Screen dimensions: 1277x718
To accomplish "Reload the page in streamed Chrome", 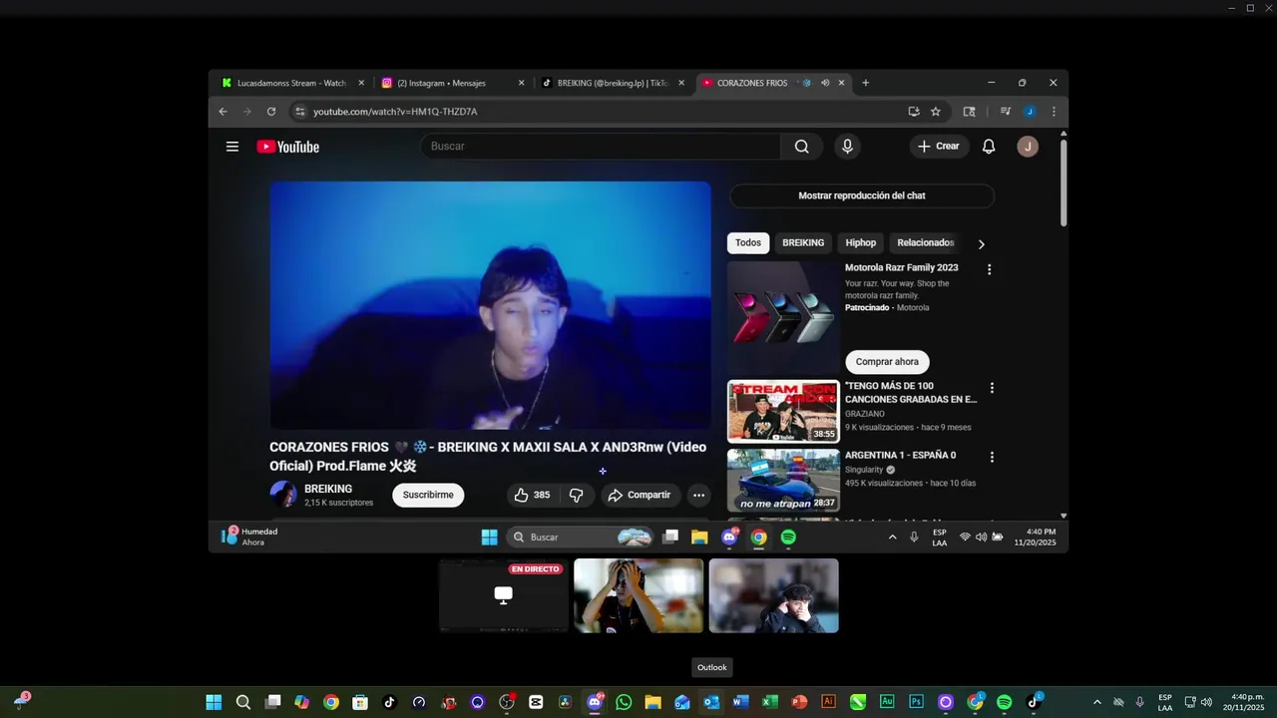I will click(x=271, y=112).
